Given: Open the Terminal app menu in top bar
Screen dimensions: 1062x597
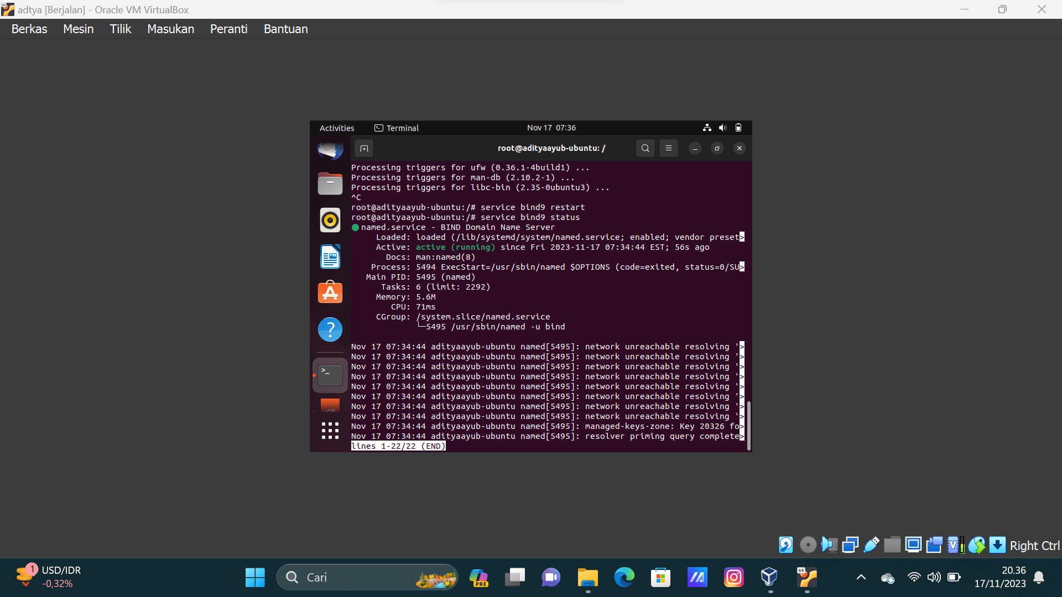Looking at the screenshot, I should tap(397, 128).
